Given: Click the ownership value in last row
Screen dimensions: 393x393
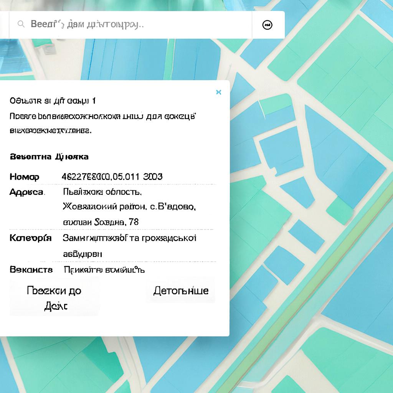Looking at the screenshot, I should [x=104, y=270].
